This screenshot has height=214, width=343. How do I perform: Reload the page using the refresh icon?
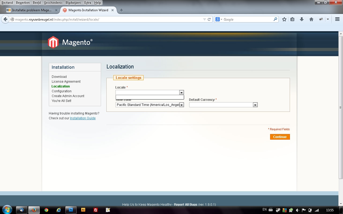(x=209, y=19)
